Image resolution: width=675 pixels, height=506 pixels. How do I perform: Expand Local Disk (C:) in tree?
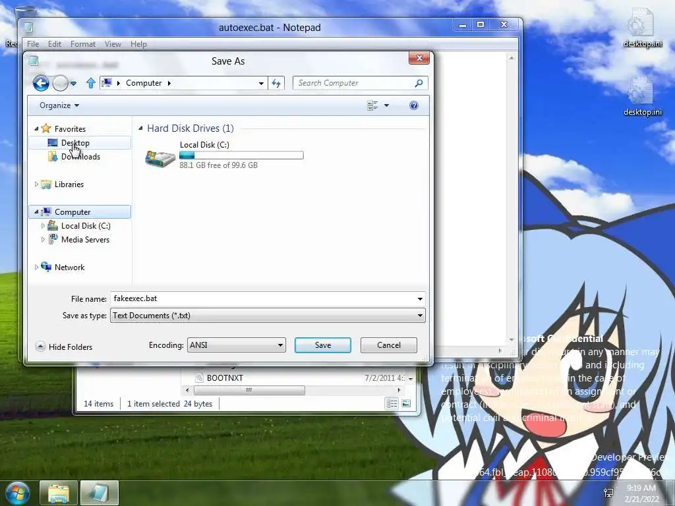(43, 225)
